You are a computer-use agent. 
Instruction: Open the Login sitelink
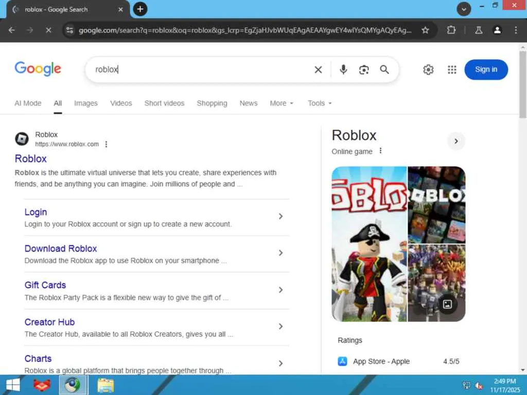point(36,212)
